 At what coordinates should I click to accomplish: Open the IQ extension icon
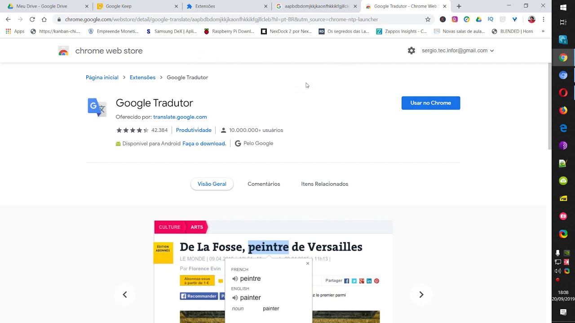click(x=491, y=19)
